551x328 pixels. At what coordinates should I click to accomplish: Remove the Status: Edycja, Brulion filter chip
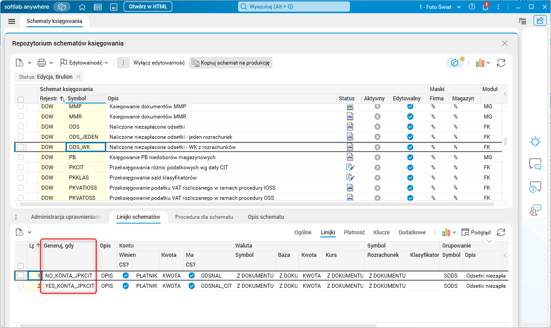(x=78, y=77)
